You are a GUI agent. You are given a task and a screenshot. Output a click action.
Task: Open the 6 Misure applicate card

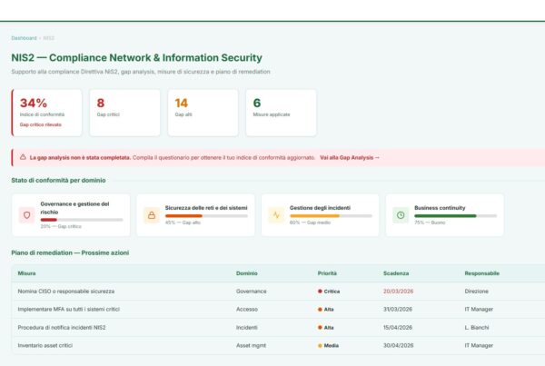(281, 113)
